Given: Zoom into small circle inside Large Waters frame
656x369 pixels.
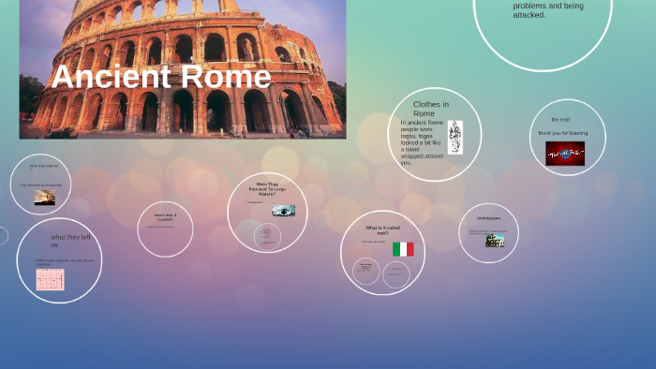Looking at the screenshot, I should (x=267, y=237).
